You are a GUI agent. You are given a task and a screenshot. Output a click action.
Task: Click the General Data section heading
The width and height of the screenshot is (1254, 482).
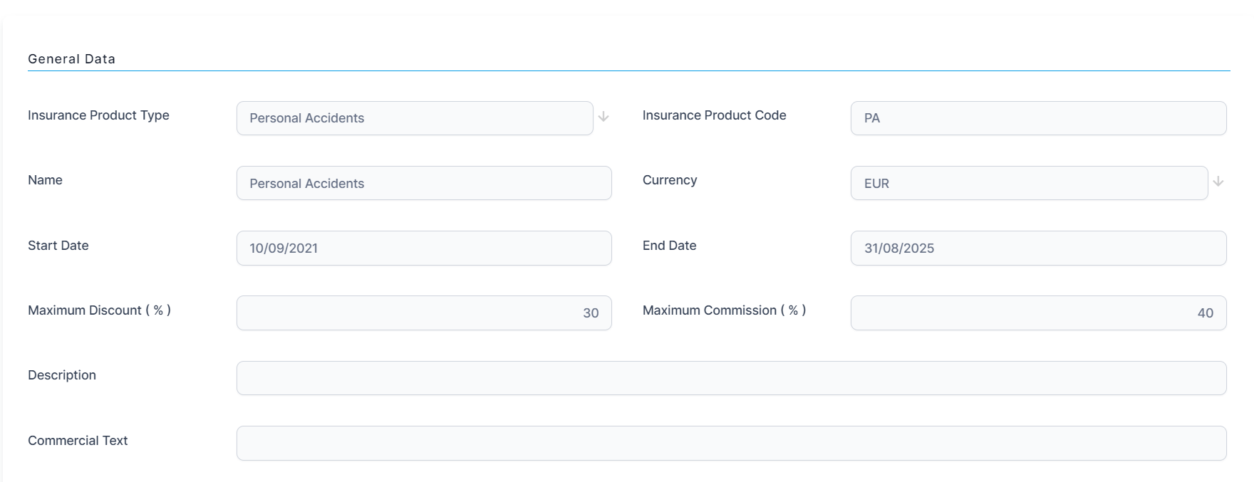click(71, 59)
